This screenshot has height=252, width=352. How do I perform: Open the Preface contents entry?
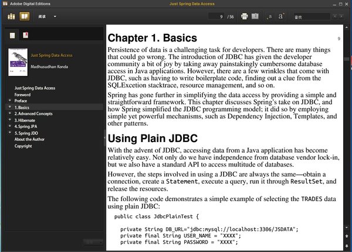21,101
